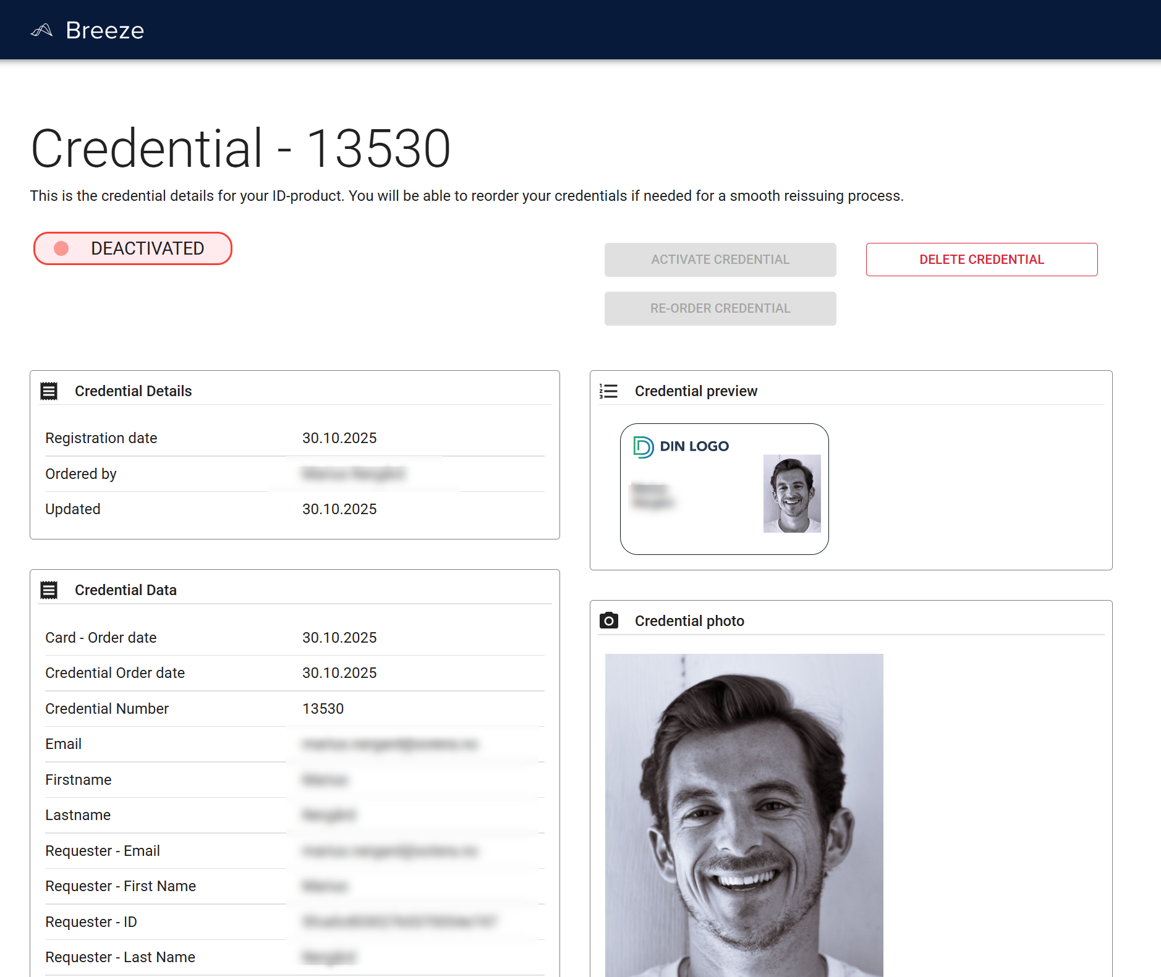The width and height of the screenshot is (1161, 977).
Task: Click the Credential Details receipt icon
Action: click(x=49, y=391)
